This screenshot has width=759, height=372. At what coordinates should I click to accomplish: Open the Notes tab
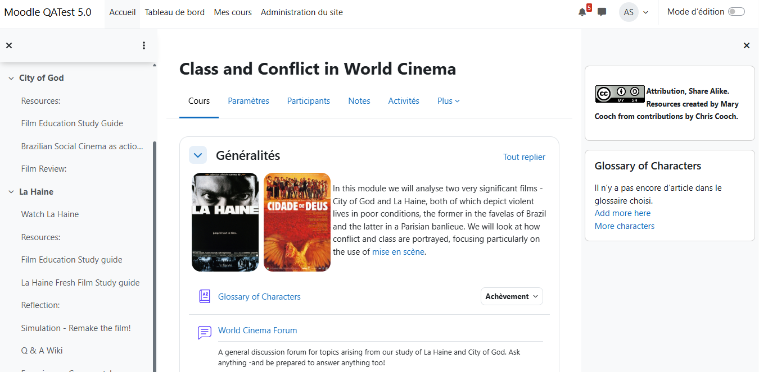point(359,101)
